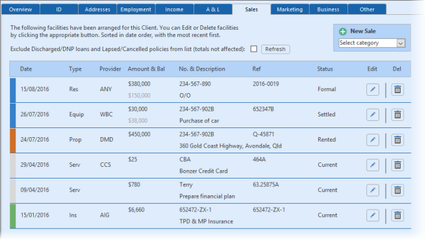Edit the 29/04/2016 Serv CCS sale
Viewport: 426px width, 240px height.
pos(373,165)
